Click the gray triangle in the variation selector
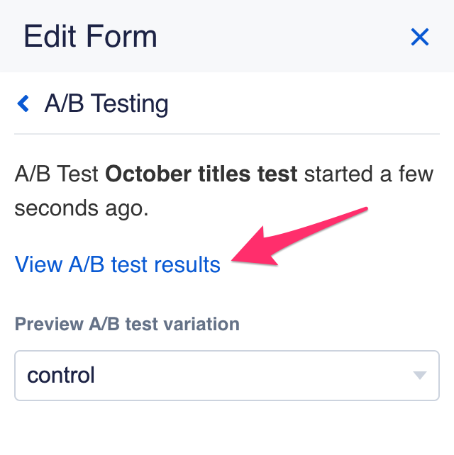Screen dimensions: 454x455 click(x=420, y=375)
